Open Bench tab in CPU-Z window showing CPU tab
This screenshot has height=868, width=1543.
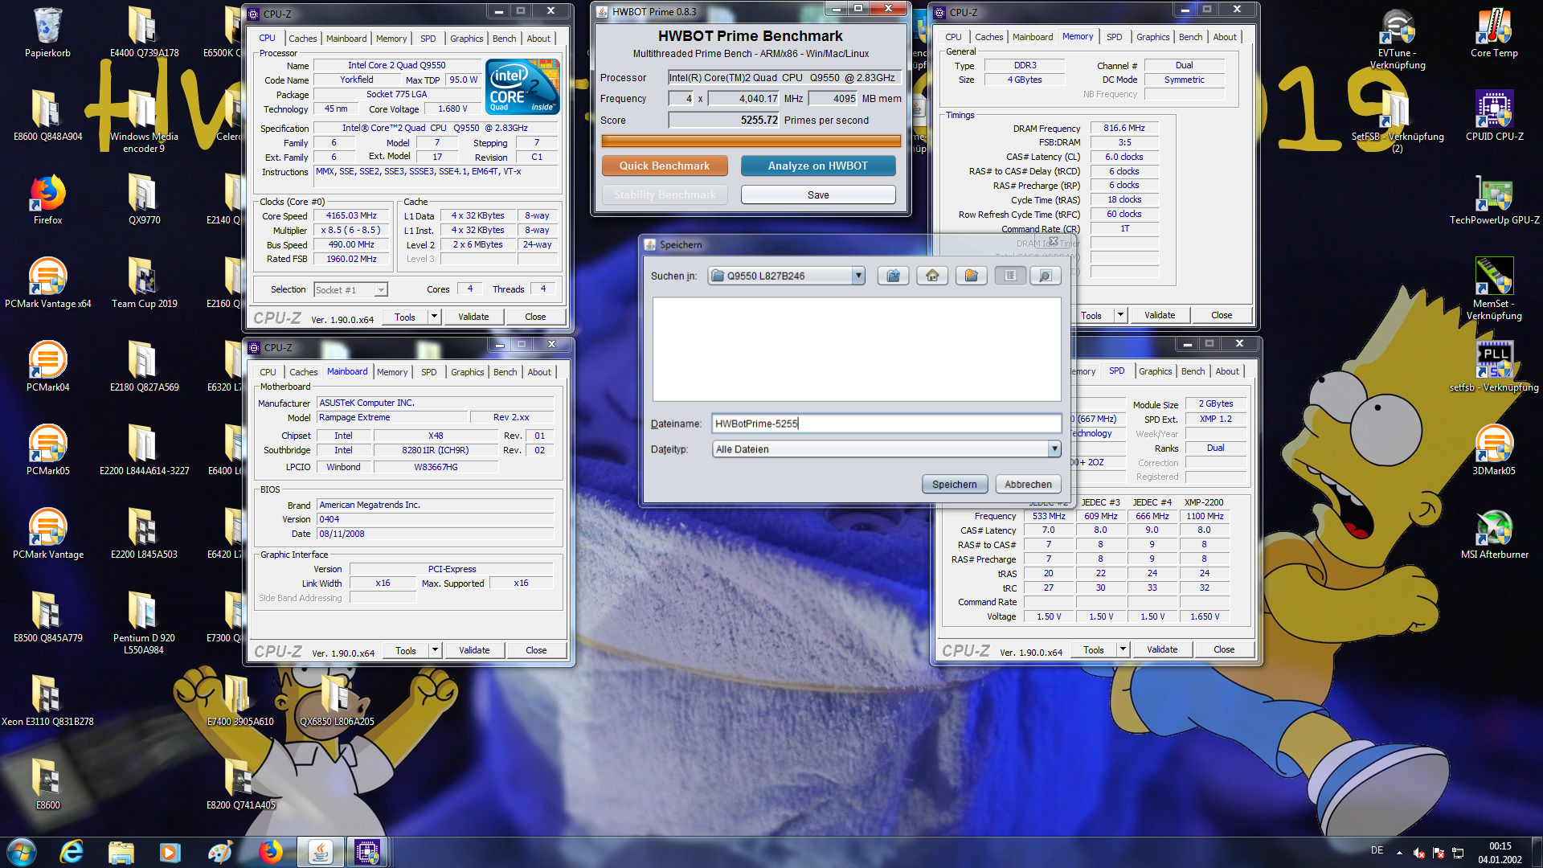pyautogui.click(x=505, y=39)
